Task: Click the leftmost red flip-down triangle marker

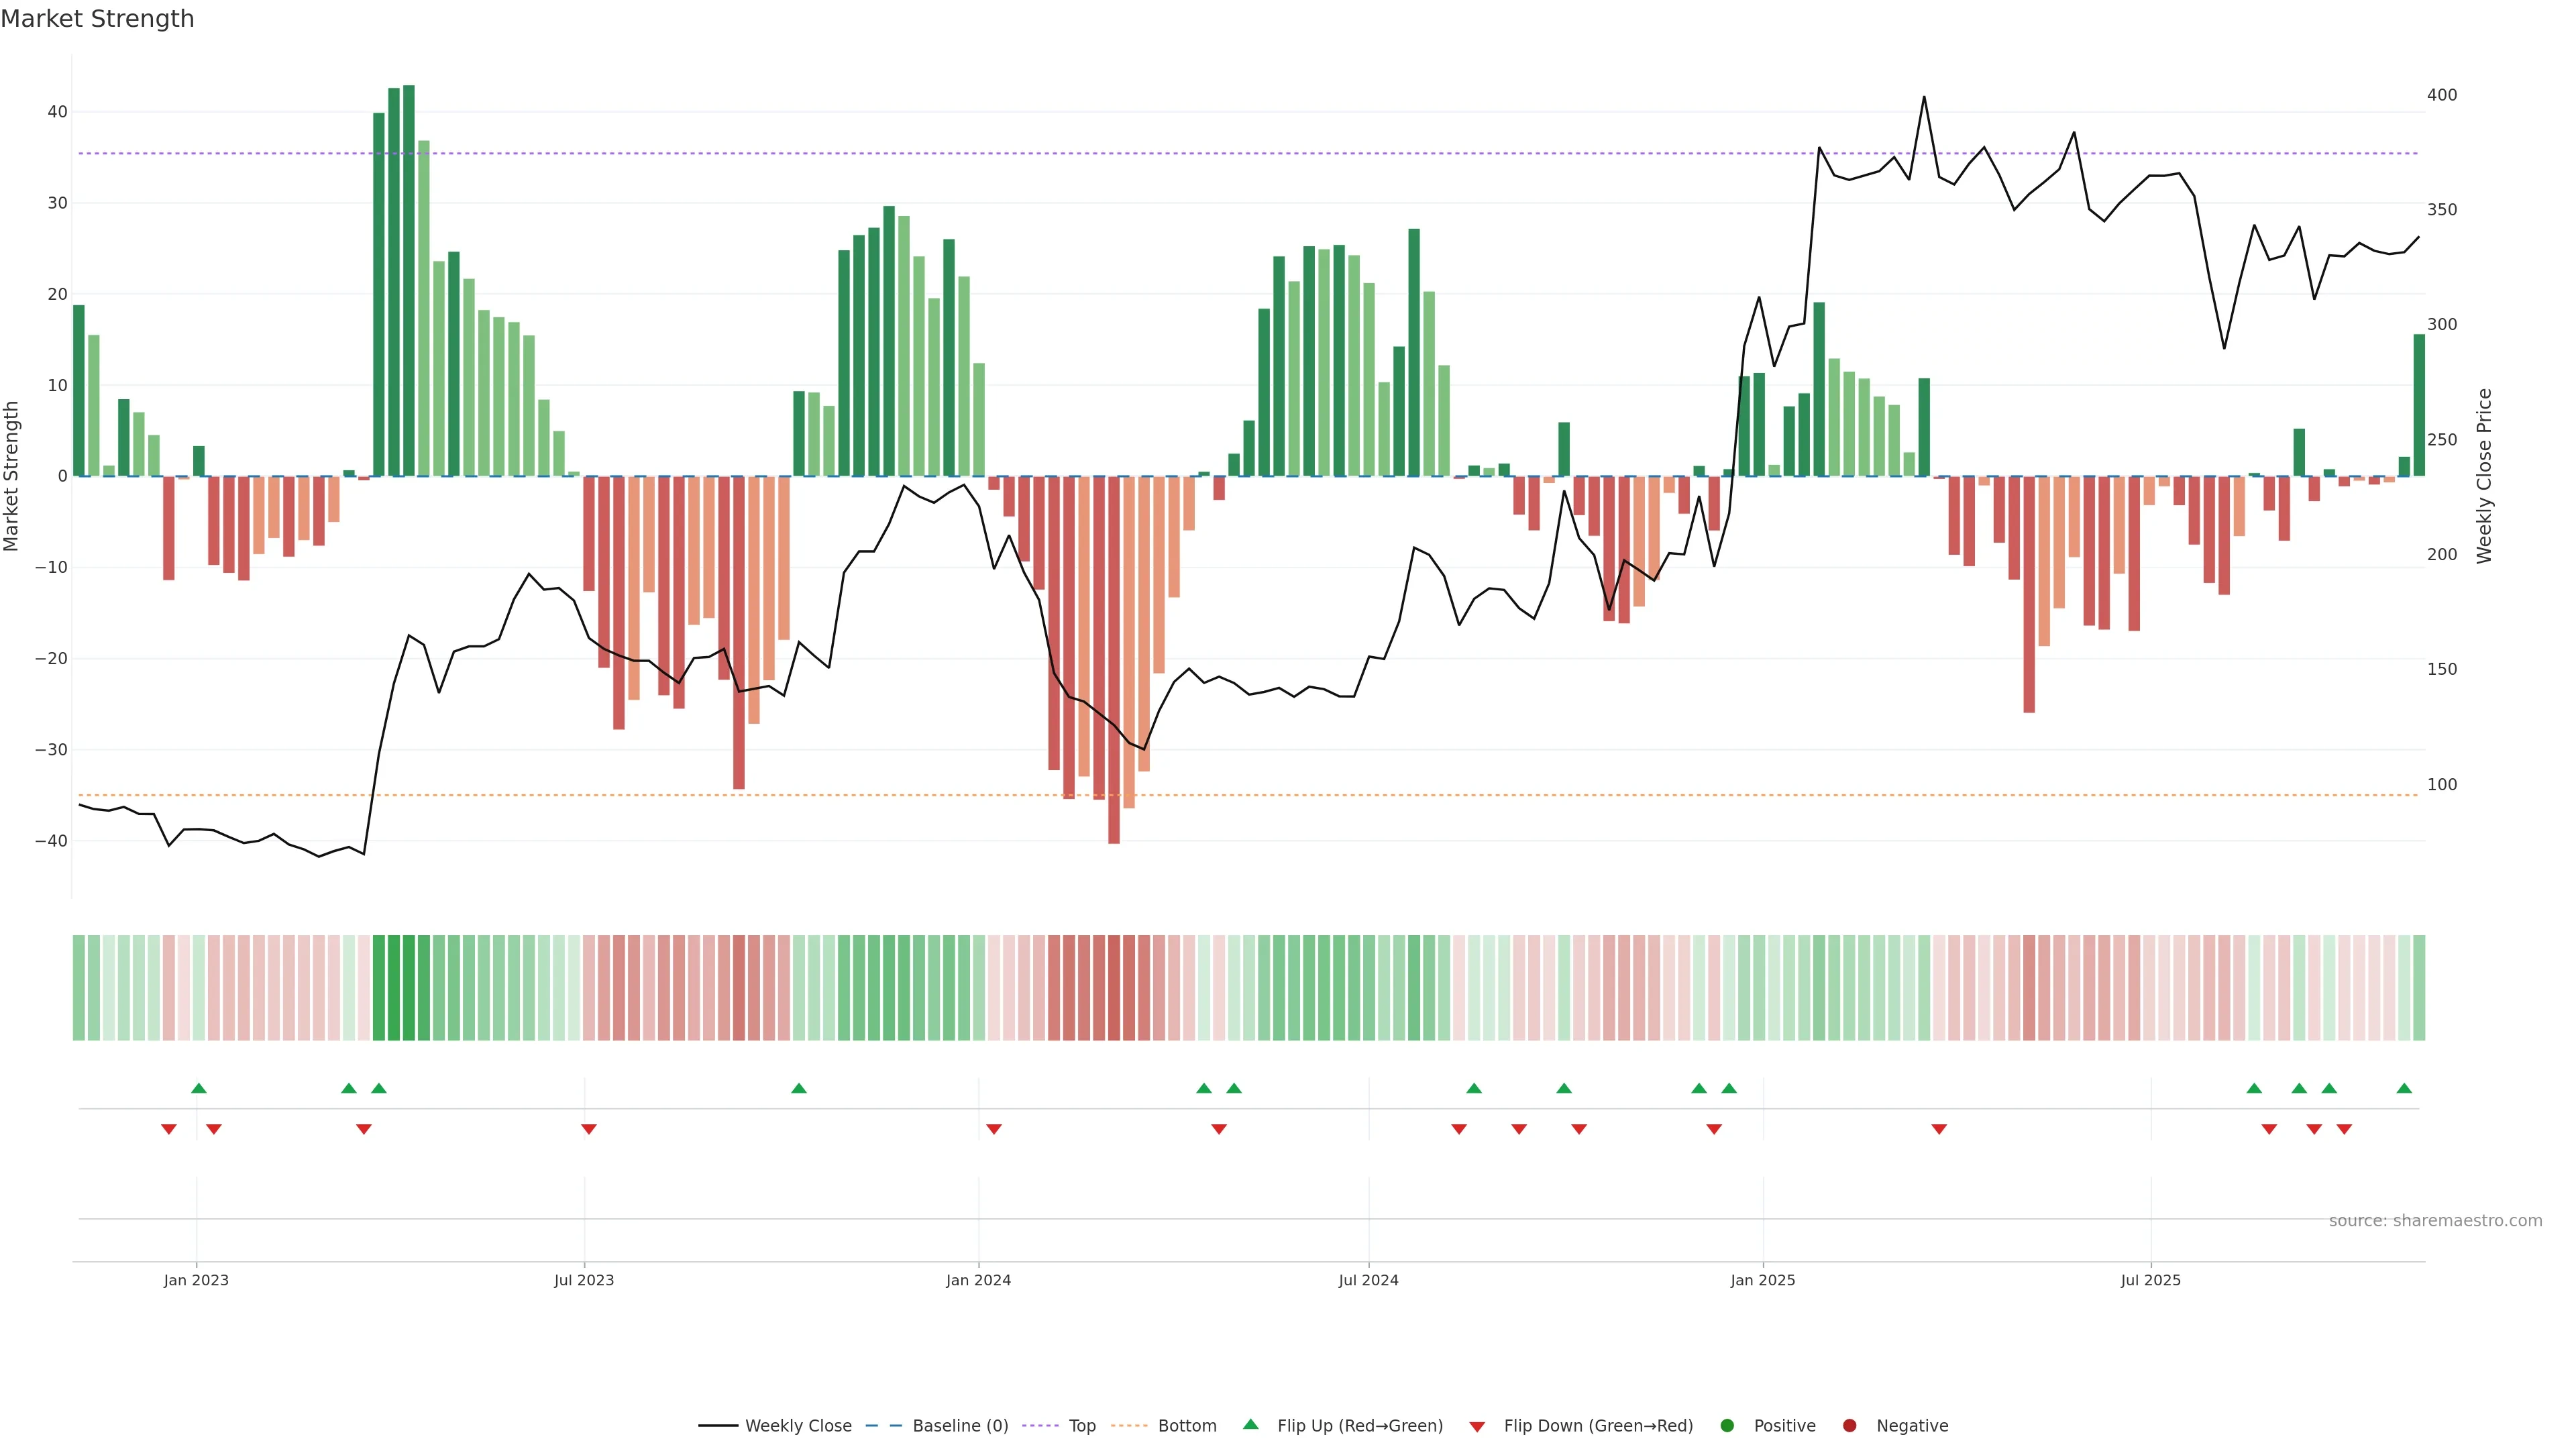Action: (169, 1129)
